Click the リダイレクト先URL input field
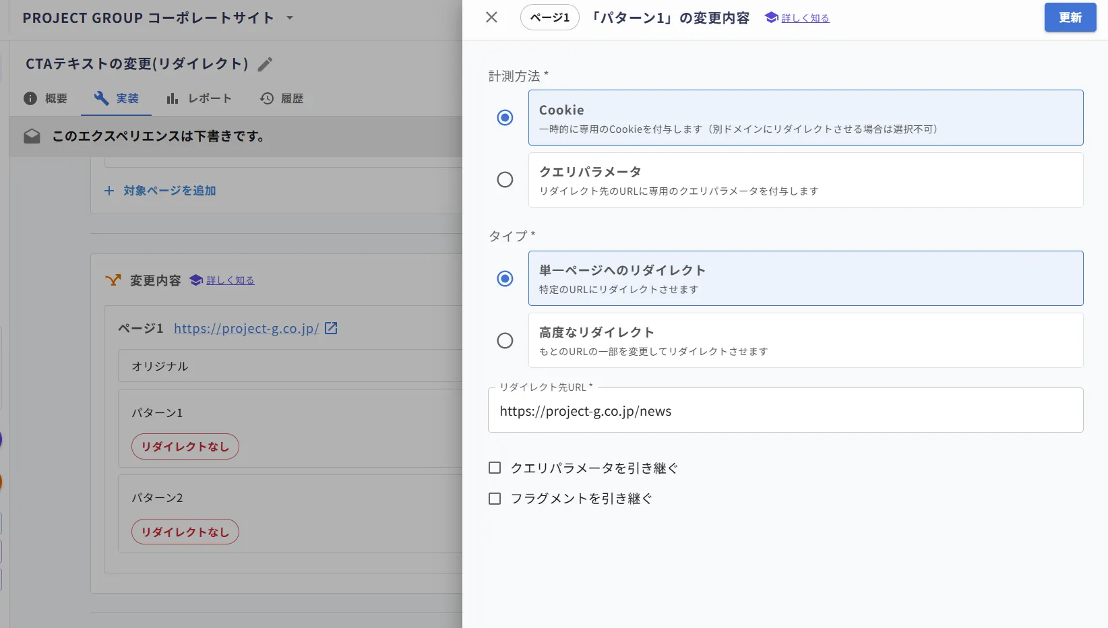The image size is (1108, 628). [785, 410]
